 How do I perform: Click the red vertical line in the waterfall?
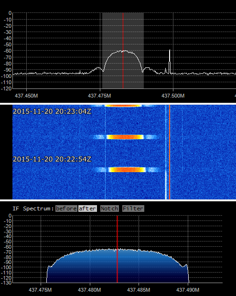pyautogui.click(x=170, y=152)
